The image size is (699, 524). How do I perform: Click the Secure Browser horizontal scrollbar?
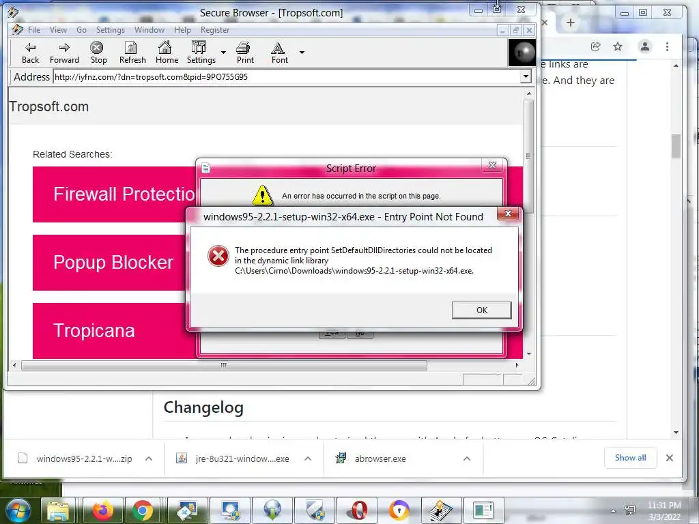tap(224, 366)
